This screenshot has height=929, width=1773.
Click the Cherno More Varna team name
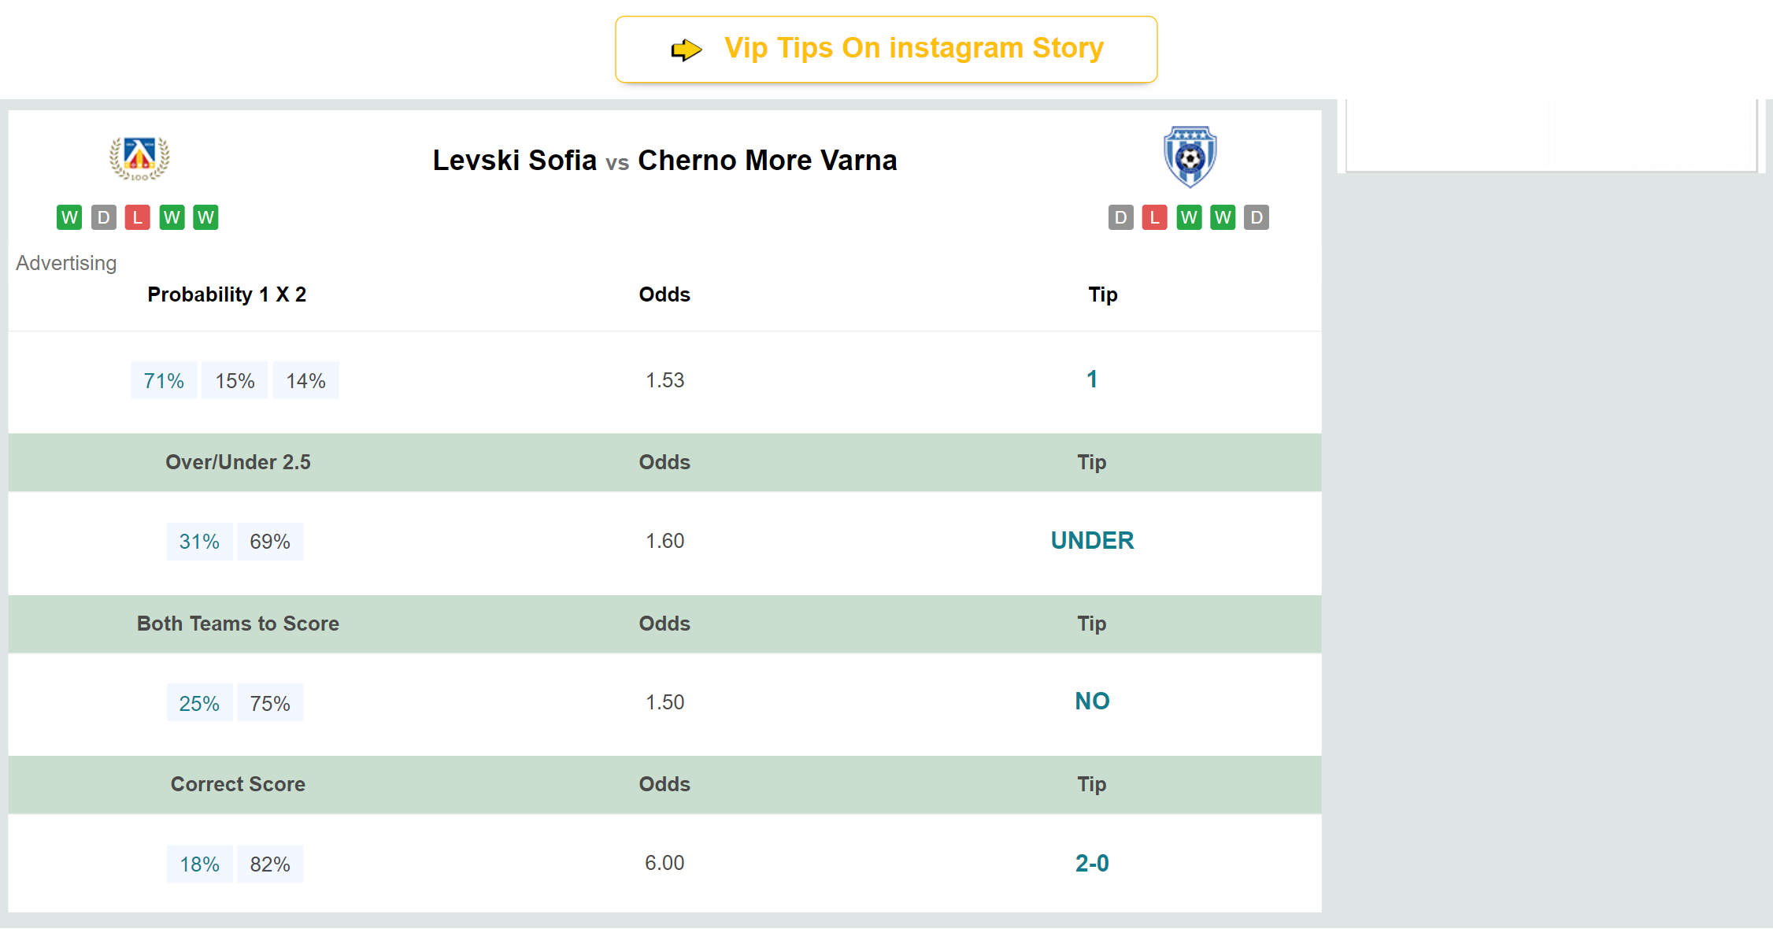[767, 161]
